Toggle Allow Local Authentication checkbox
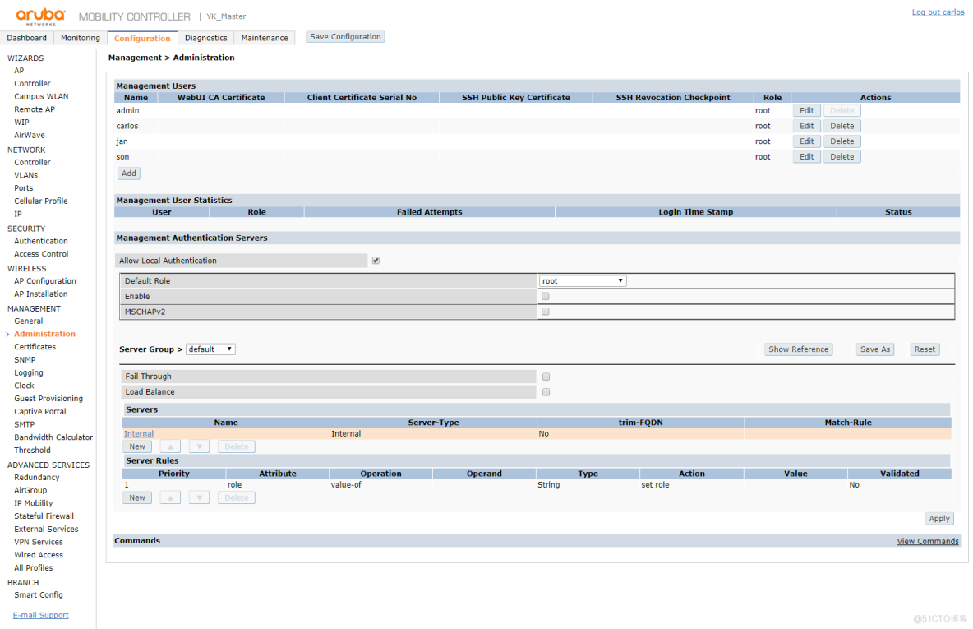Image resolution: width=973 pixels, height=629 pixels. pyautogui.click(x=376, y=261)
